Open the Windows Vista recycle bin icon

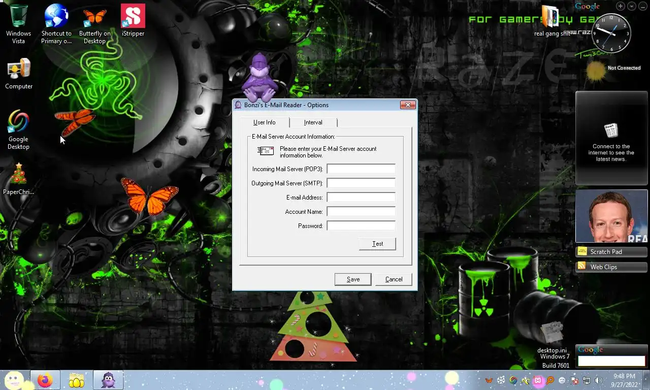[18, 24]
